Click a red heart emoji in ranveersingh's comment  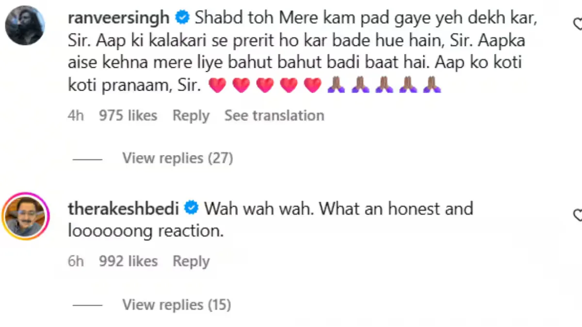point(217,85)
